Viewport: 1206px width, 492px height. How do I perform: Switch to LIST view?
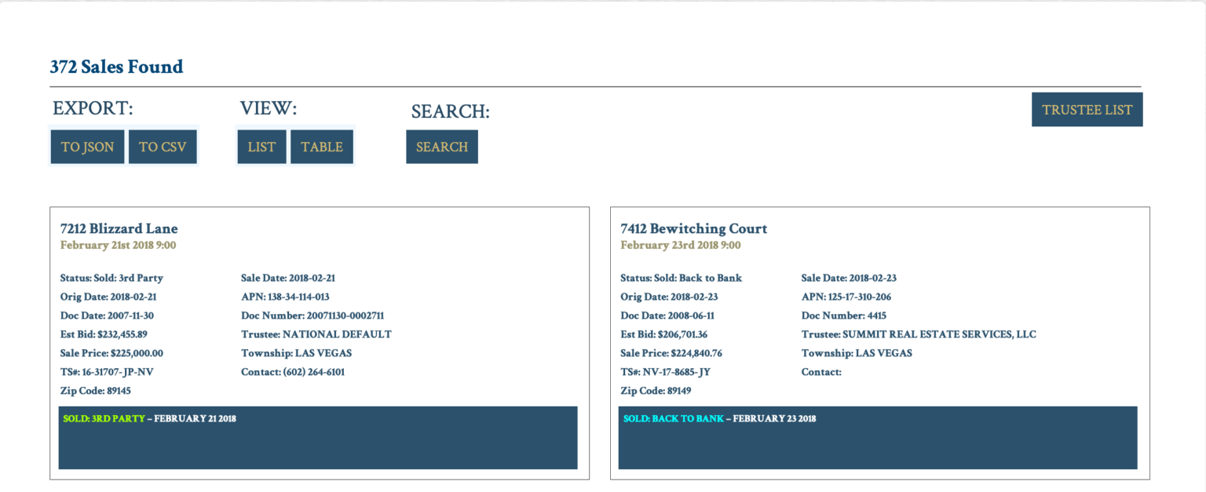click(x=261, y=146)
